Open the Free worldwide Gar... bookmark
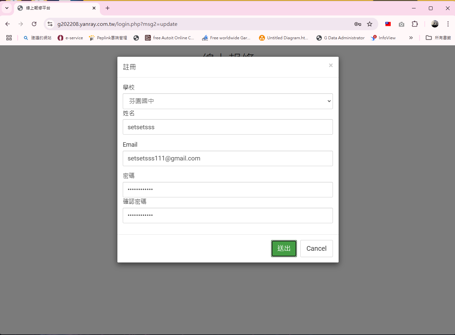455x335 pixels. click(226, 38)
